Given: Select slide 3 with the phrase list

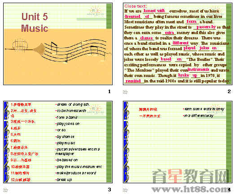Looking at the screenshot, I should point(58,142).
